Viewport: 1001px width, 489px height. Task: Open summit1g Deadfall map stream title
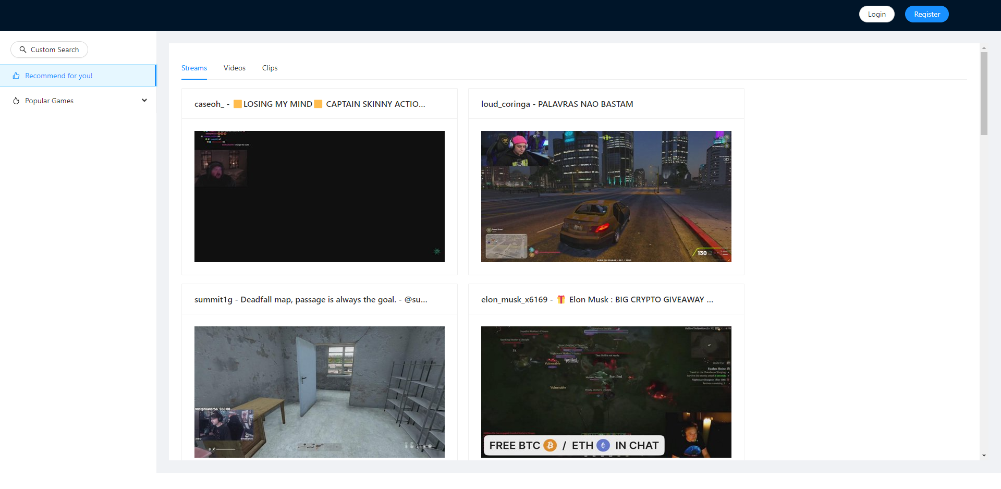(x=311, y=299)
